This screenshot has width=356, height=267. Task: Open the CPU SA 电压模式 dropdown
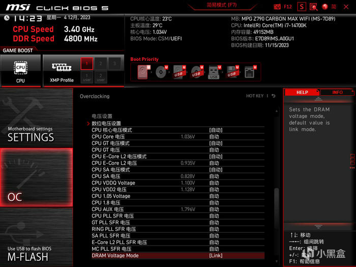coord(216,169)
